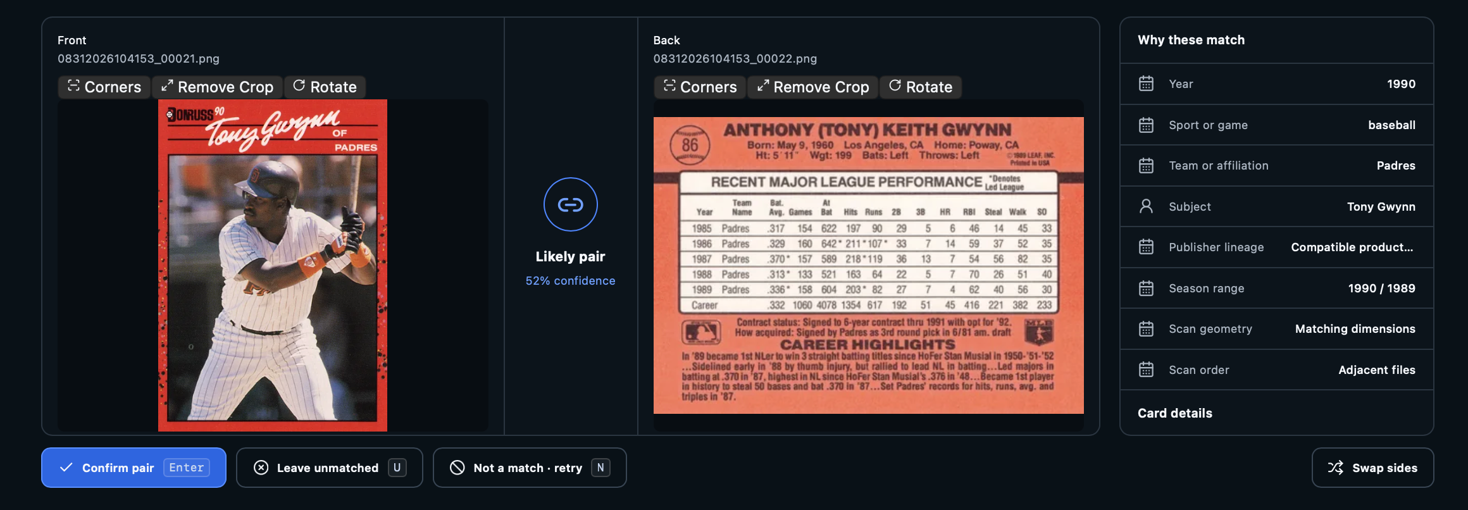Click the calendar icon beside Year
The width and height of the screenshot is (1468, 510).
click(1146, 84)
